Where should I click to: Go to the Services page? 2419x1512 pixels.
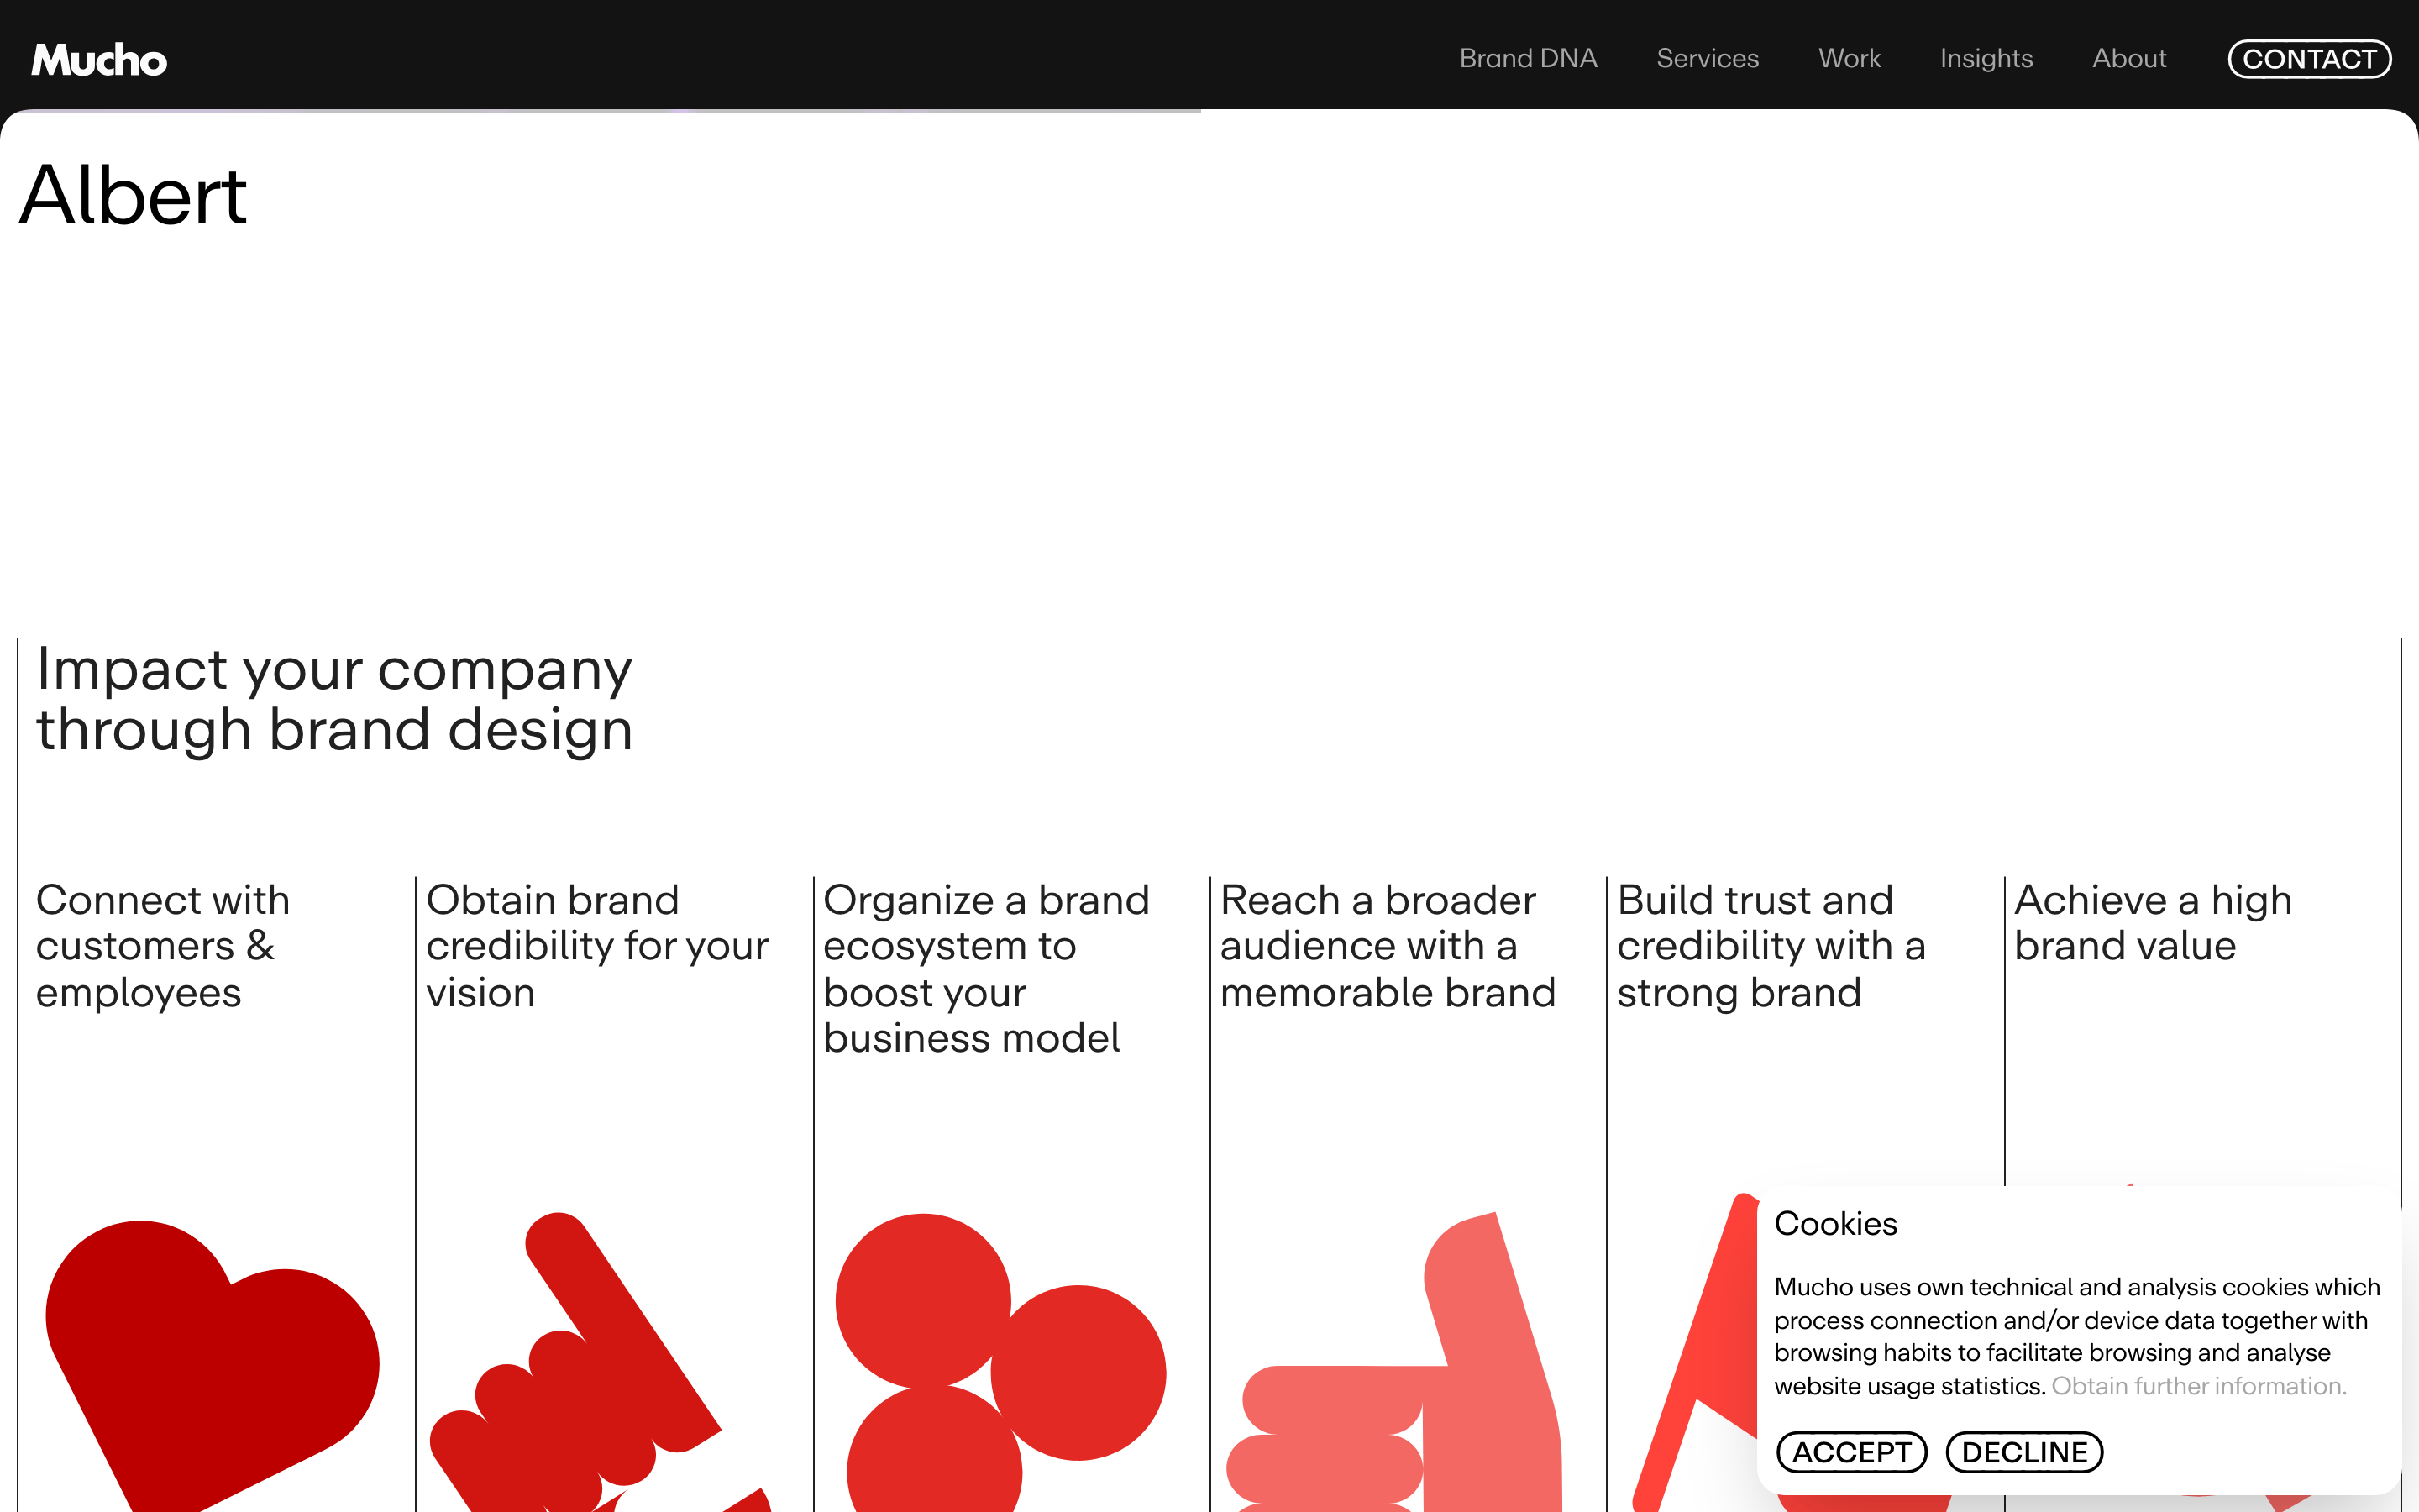point(1708,58)
